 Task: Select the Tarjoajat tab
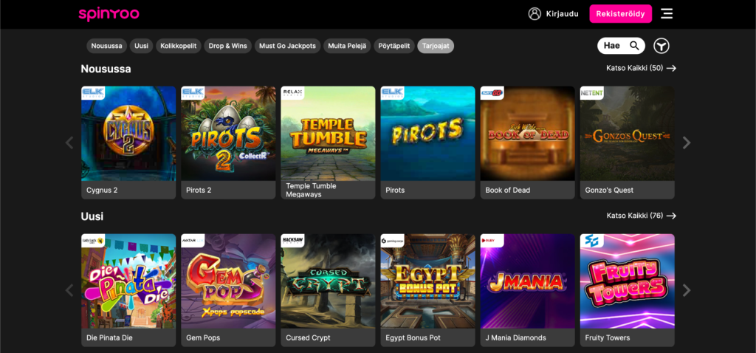(x=436, y=46)
